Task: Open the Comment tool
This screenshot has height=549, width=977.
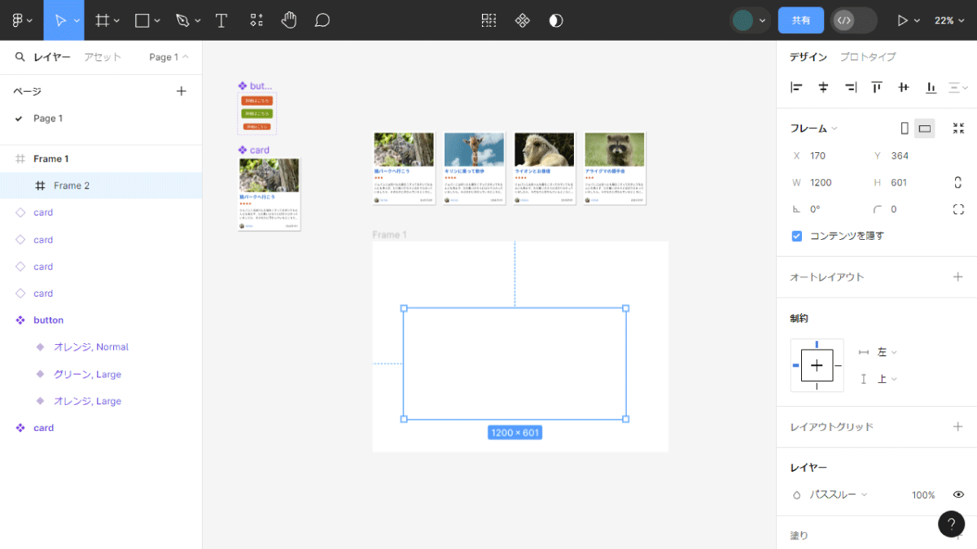Action: click(x=322, y=20)
